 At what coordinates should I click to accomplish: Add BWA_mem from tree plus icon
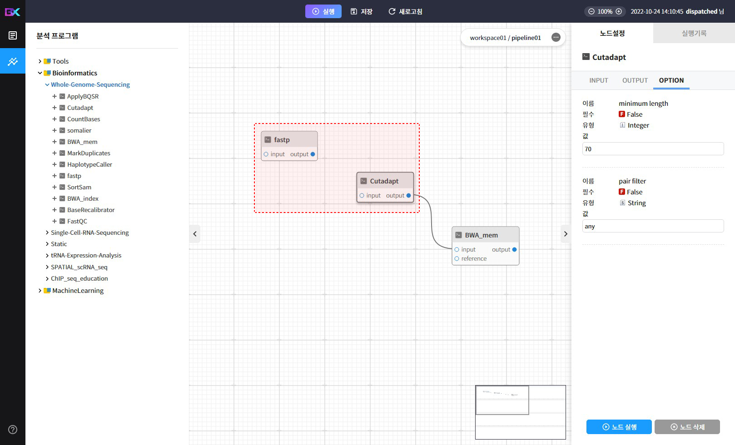pos(55,142)
